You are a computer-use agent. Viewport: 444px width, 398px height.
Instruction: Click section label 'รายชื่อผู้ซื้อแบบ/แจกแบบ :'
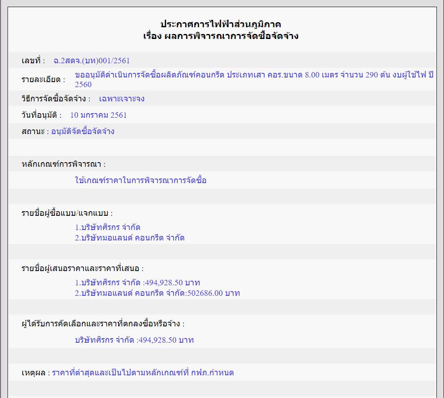[x=67, y=213]
